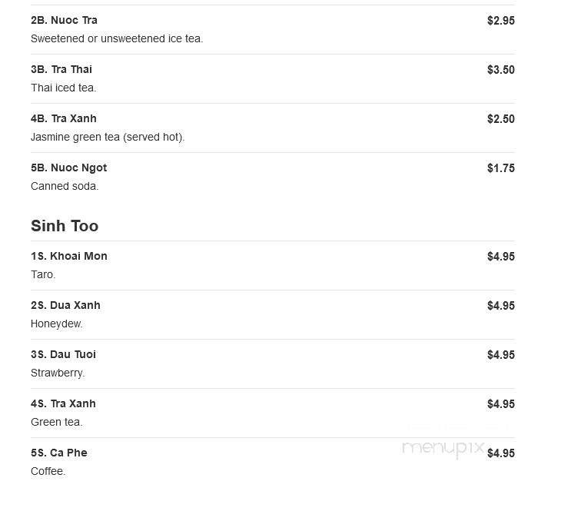Select the 3B. Tra Thai item title

(x=61, y=69)
